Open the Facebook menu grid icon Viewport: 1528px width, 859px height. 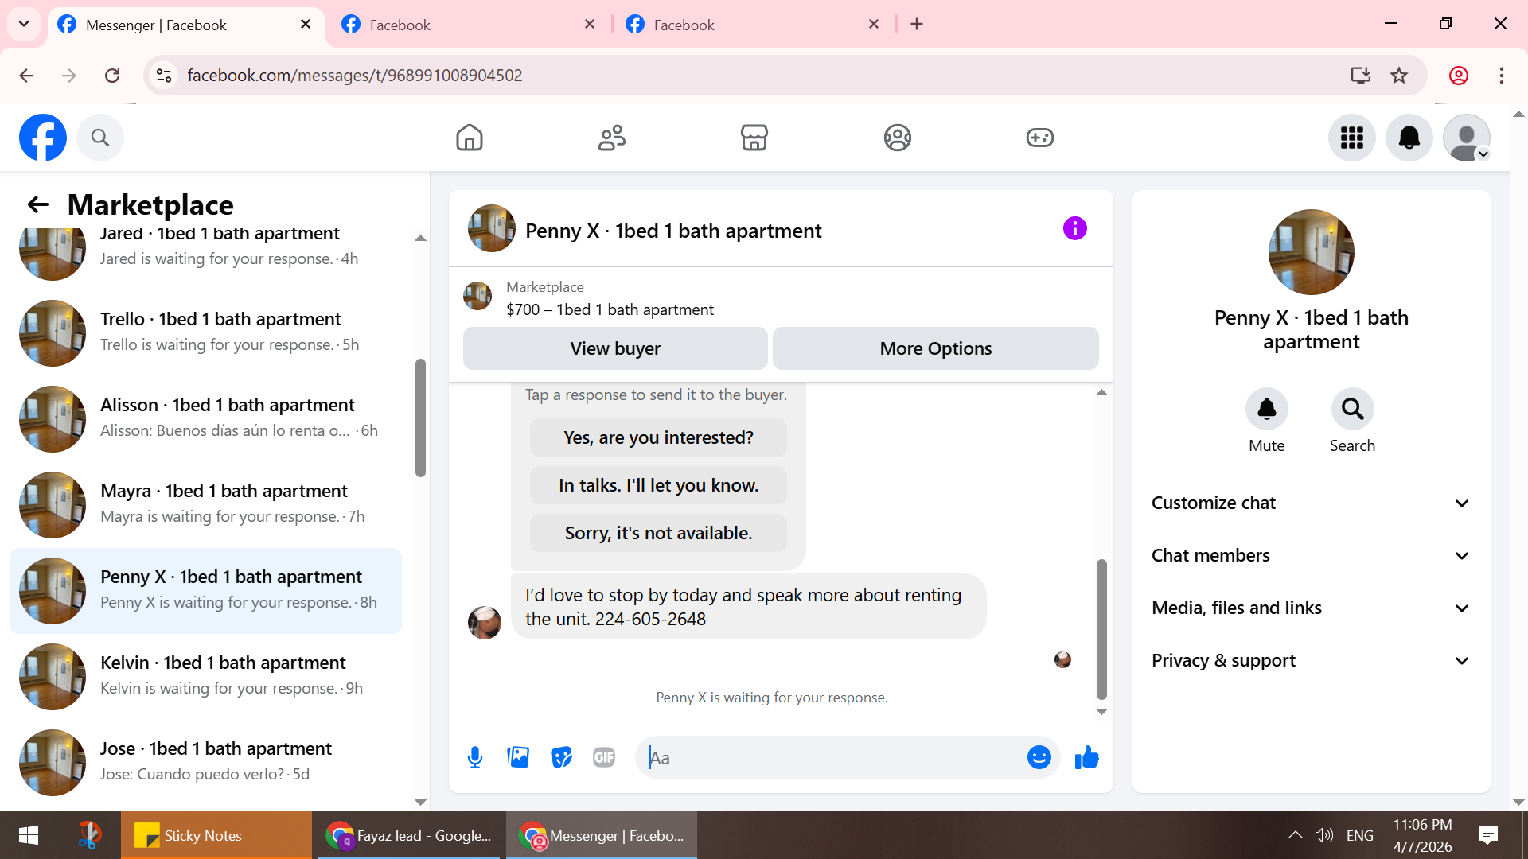coord(1352,138)
